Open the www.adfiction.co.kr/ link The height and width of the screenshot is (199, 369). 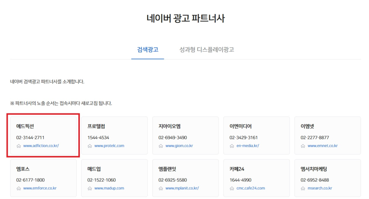(x=41, y=146)
